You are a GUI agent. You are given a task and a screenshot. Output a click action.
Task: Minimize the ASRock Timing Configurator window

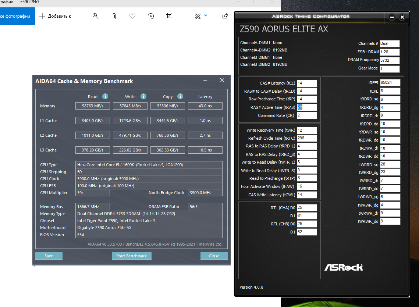pyautogui.click(x=392, y=17)
